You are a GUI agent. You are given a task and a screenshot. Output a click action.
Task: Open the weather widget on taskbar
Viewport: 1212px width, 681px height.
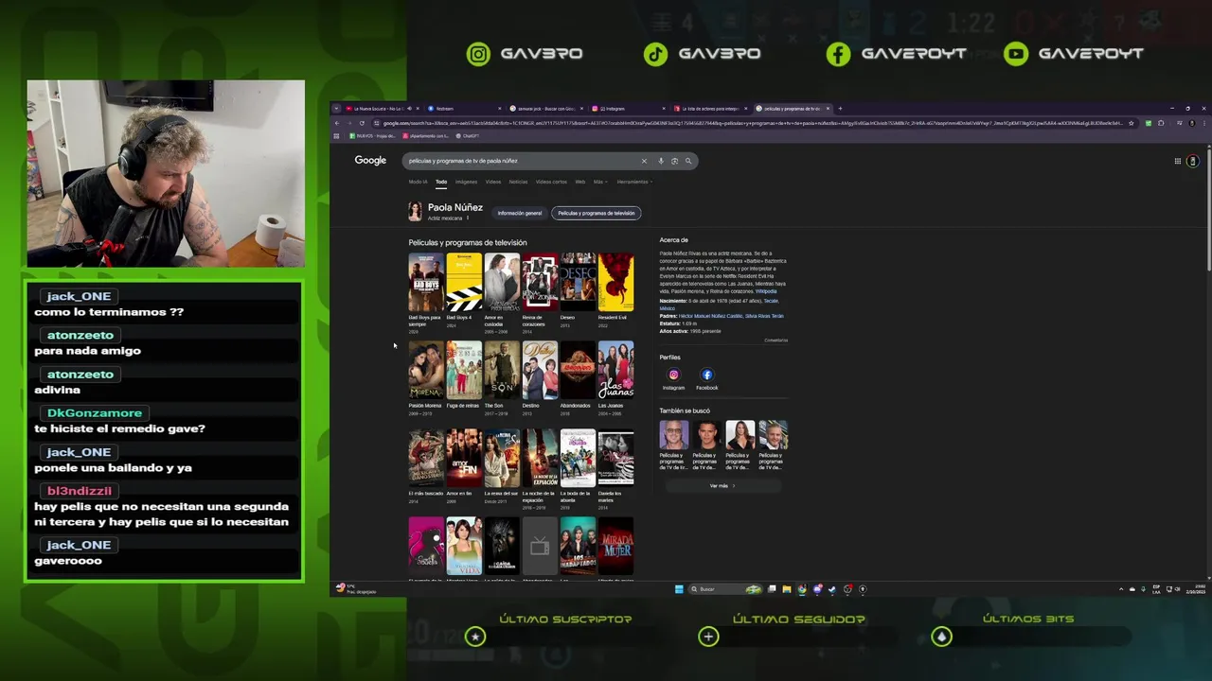[356, 589]
